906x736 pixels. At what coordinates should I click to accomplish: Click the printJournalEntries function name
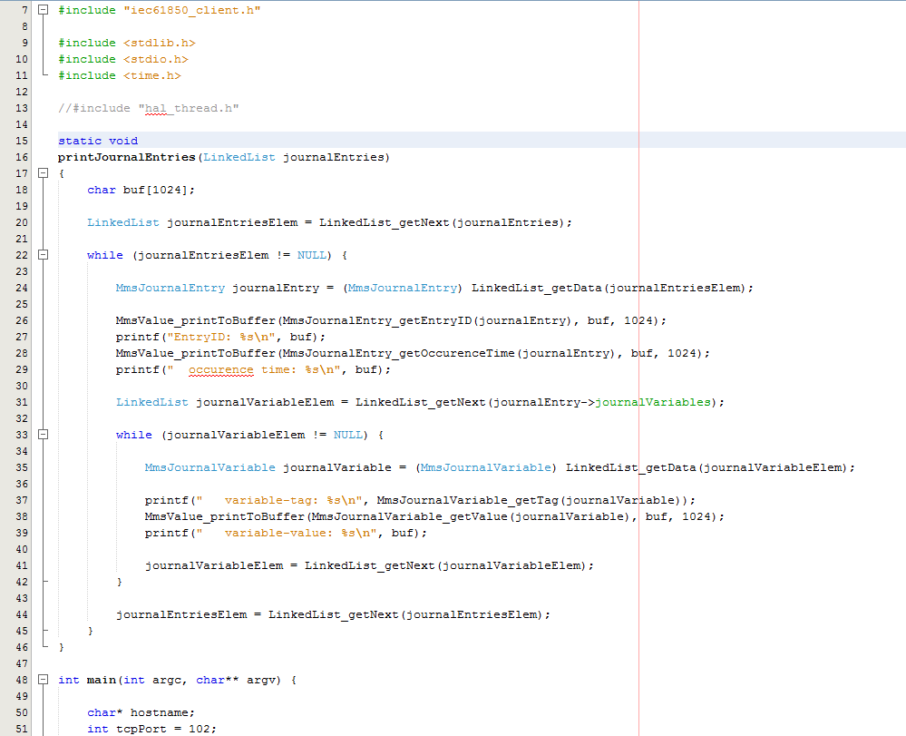(x=127, y=157)
